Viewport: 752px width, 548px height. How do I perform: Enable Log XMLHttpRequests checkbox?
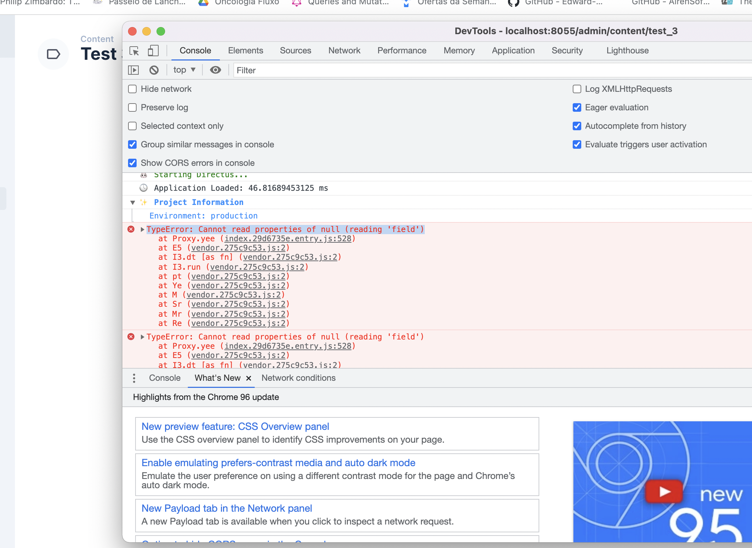click(577, 89)
